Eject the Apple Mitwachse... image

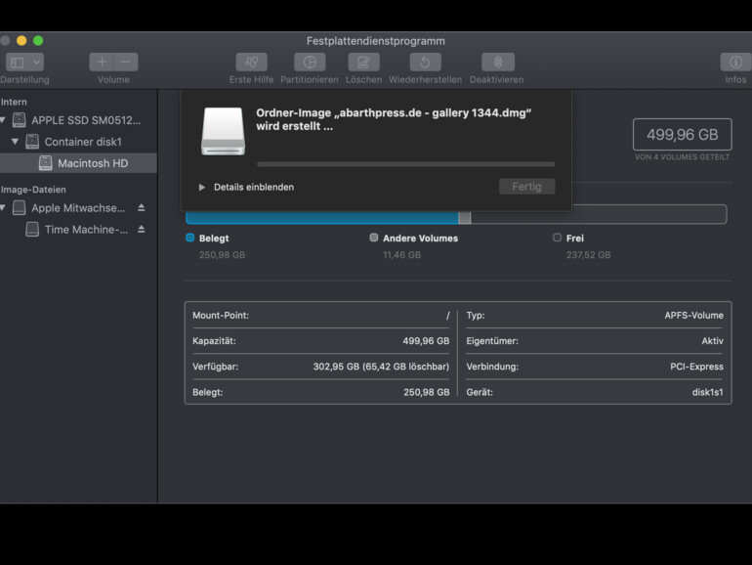(x=141, y=208)
